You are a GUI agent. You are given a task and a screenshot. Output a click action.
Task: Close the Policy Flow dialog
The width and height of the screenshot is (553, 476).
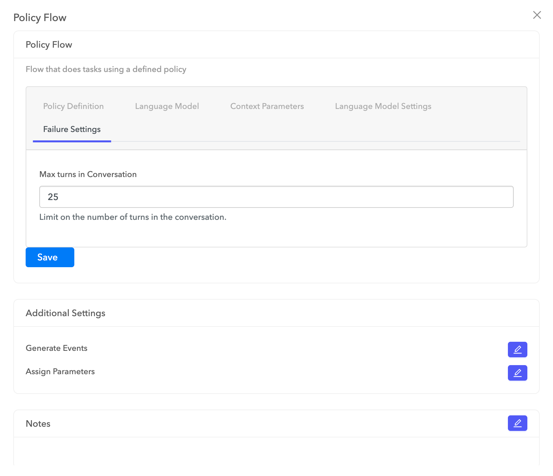537,15
